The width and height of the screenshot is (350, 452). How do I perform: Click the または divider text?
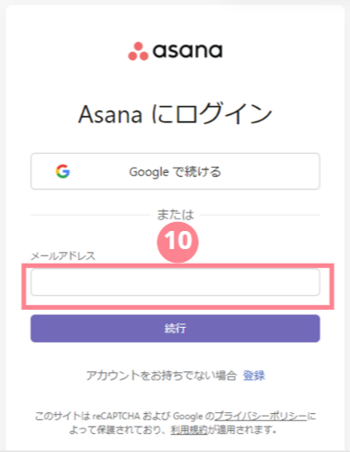point(175,215)
